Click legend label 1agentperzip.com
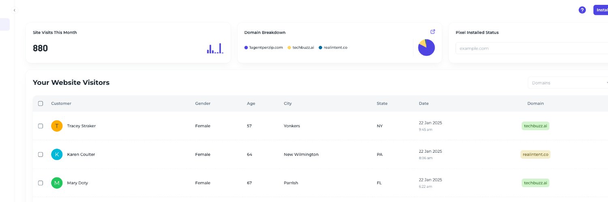This screenshot has width=608, height=202. pyautogui.click(x=266, y=48)
